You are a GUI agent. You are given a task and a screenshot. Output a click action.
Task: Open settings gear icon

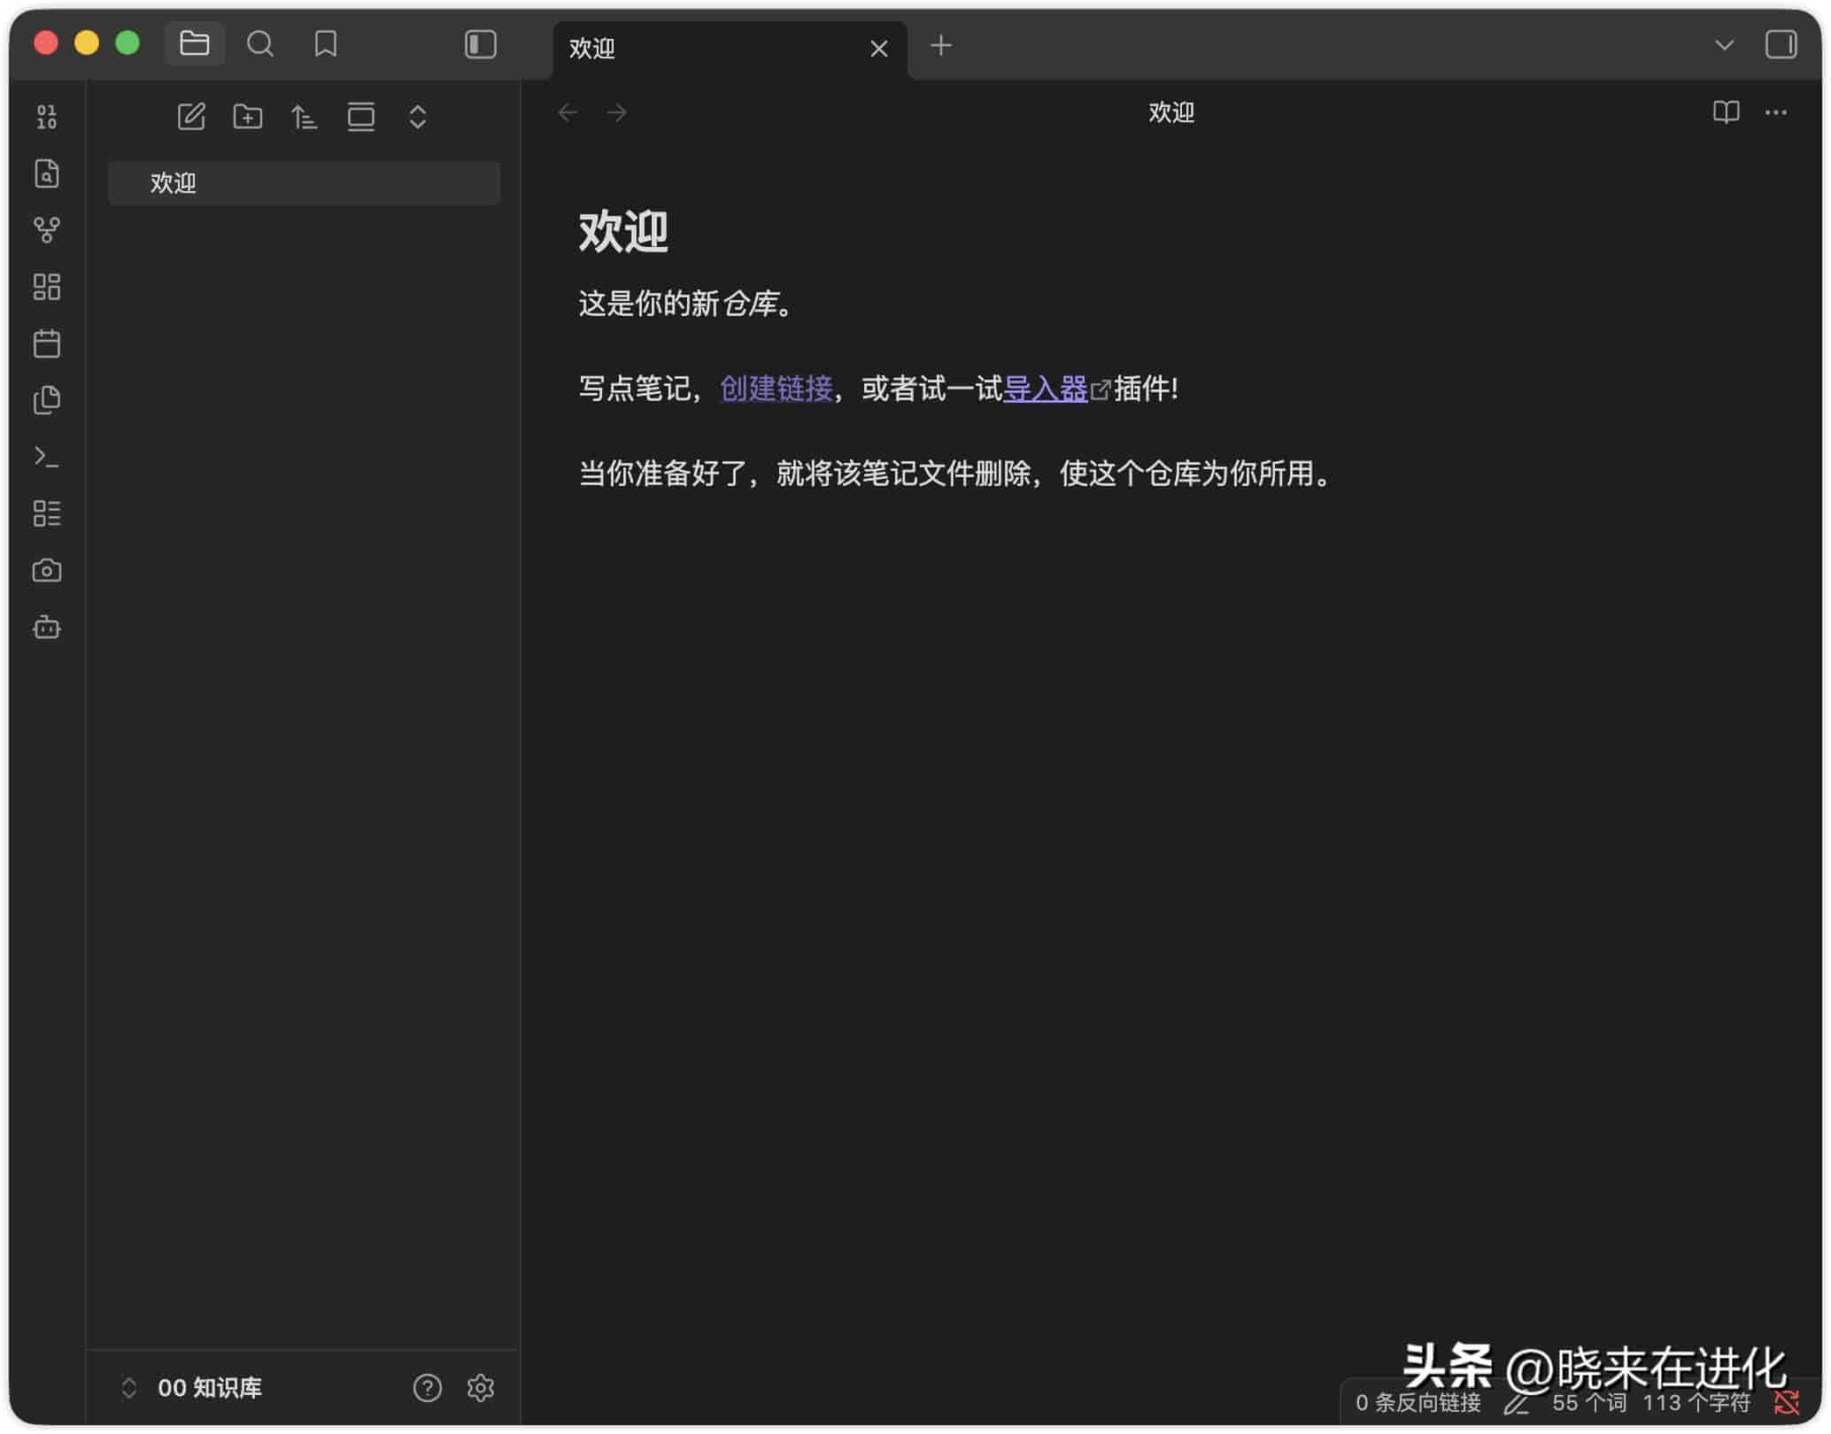pyautogui.click(x=480, y=1388)
